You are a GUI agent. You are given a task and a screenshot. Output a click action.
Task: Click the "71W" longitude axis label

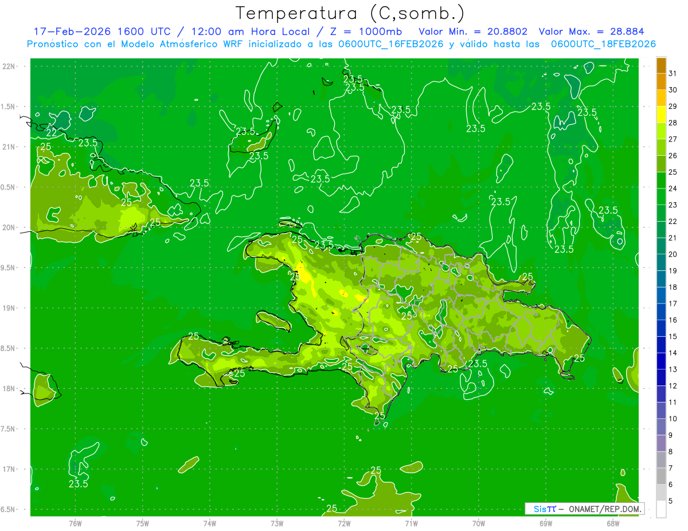[x=411, y=524]
